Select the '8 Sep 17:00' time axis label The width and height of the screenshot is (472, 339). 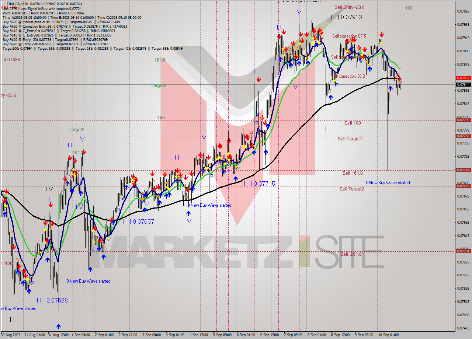(340, 335)
